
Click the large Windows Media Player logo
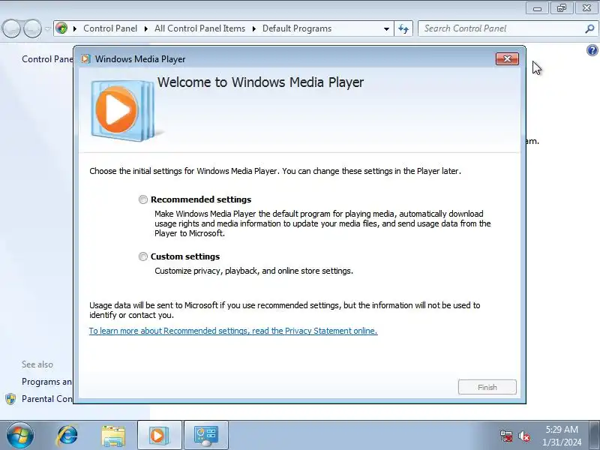click(x=123, y=110)
